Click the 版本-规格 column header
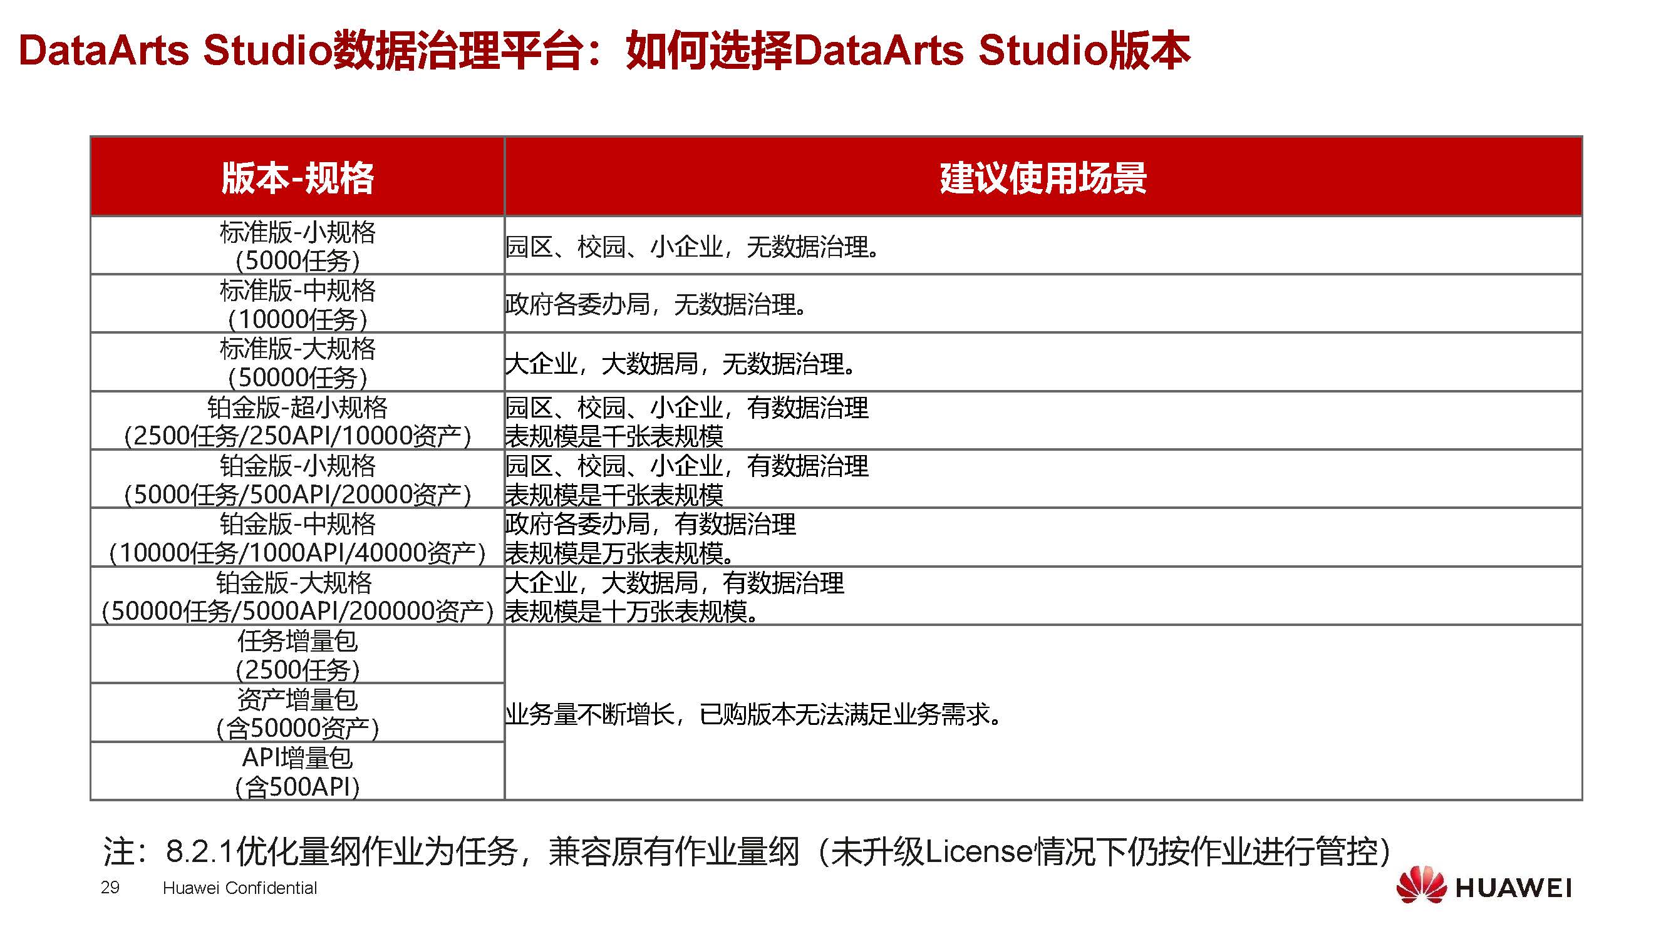 [x=297, y=177]
